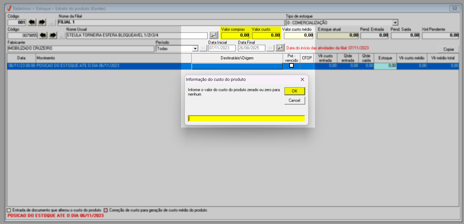The image size is (464, 224).
Task: Click the red filial activity start date text
Action: 328,48
